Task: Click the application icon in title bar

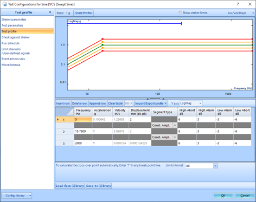Action: pos(4,4)
